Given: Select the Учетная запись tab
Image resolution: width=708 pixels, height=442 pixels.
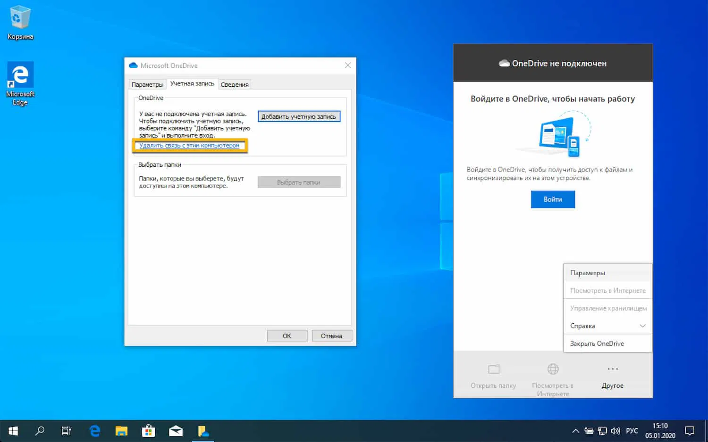Looking at the screenshot, I should [192, 83].
